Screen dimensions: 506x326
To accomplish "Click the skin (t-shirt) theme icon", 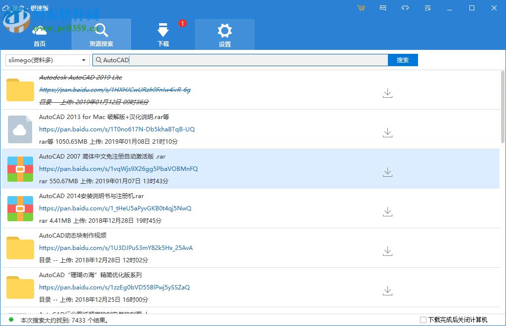I will [x=405, y=8].
